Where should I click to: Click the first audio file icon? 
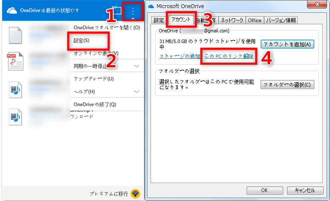pyautogui.click(x=15, y=89)
